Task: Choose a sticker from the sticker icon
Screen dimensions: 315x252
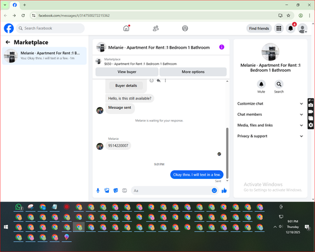Action: tap(116, 190)
